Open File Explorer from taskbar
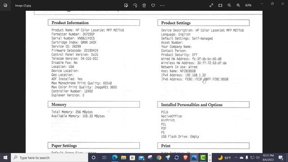 tap(123, 157)
